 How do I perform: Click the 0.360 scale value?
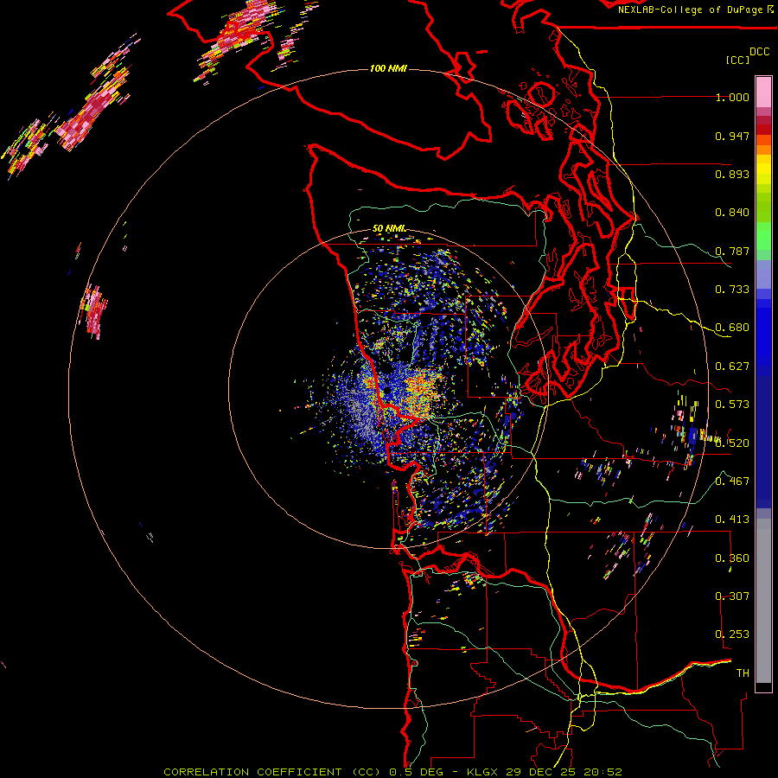pos(732,558)
